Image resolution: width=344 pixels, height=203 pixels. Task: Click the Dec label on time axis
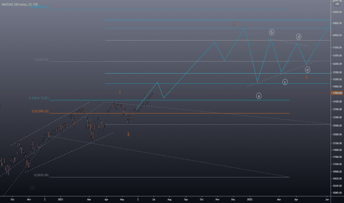point(233,199)
